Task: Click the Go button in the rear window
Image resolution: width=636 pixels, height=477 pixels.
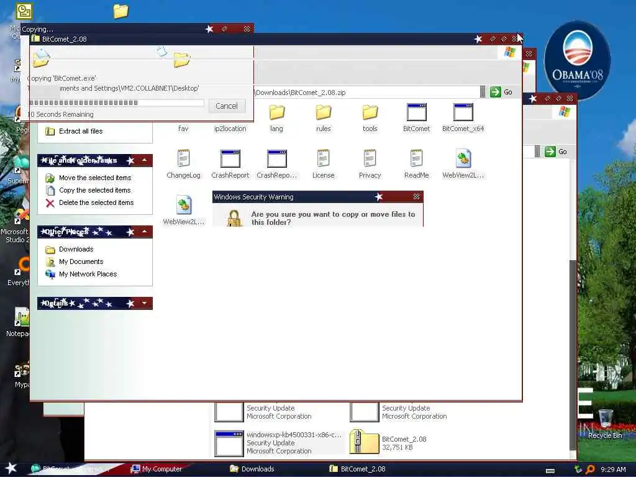Action: pyautogui.click(x=556, y=152)
